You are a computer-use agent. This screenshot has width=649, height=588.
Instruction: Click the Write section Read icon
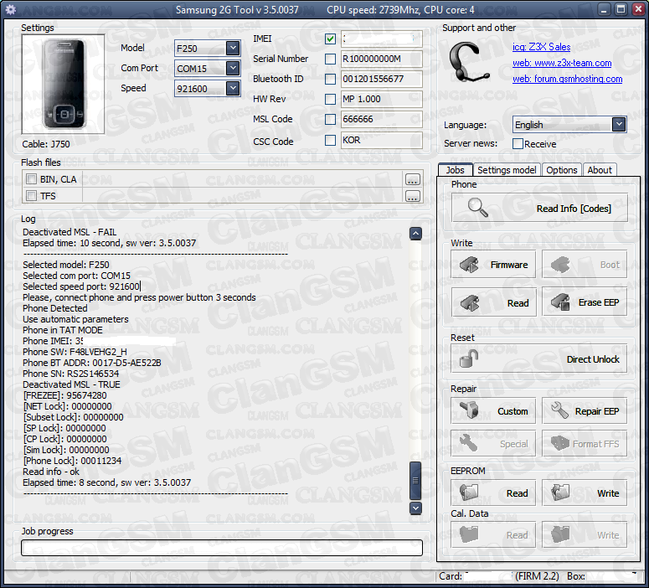(x=469, y=302)
